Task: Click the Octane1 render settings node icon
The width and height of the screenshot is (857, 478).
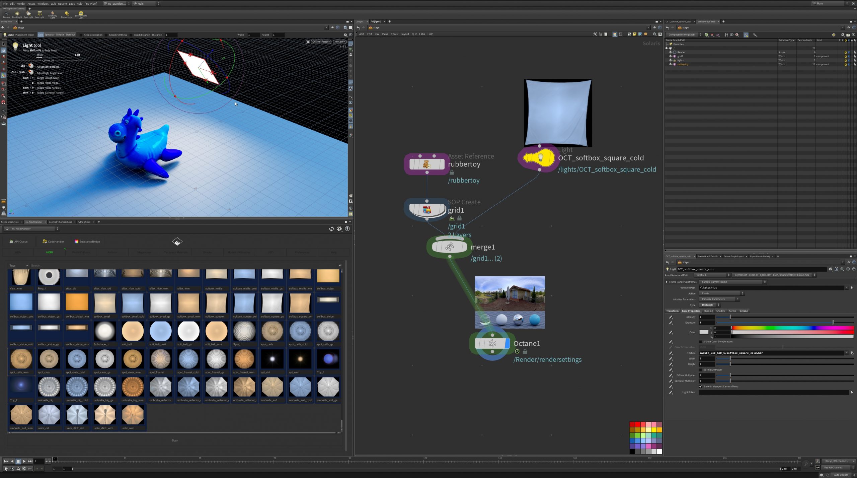Action: pos(492,343)
